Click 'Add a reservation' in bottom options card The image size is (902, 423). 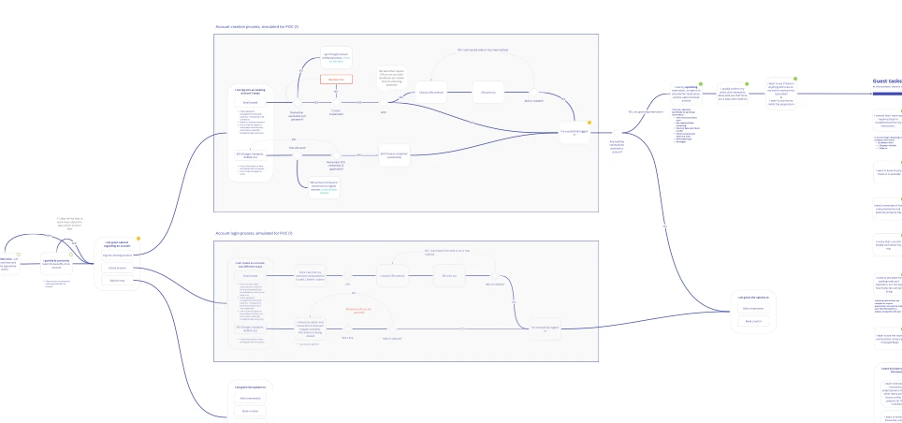point(250,399)
